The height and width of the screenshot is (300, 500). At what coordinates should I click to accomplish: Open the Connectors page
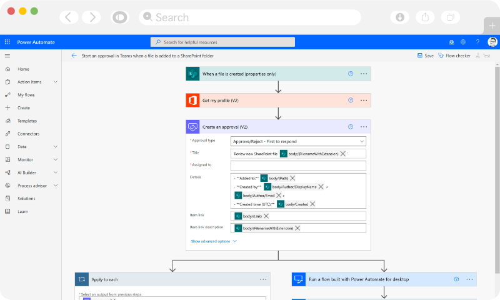[x=28, y=134]
